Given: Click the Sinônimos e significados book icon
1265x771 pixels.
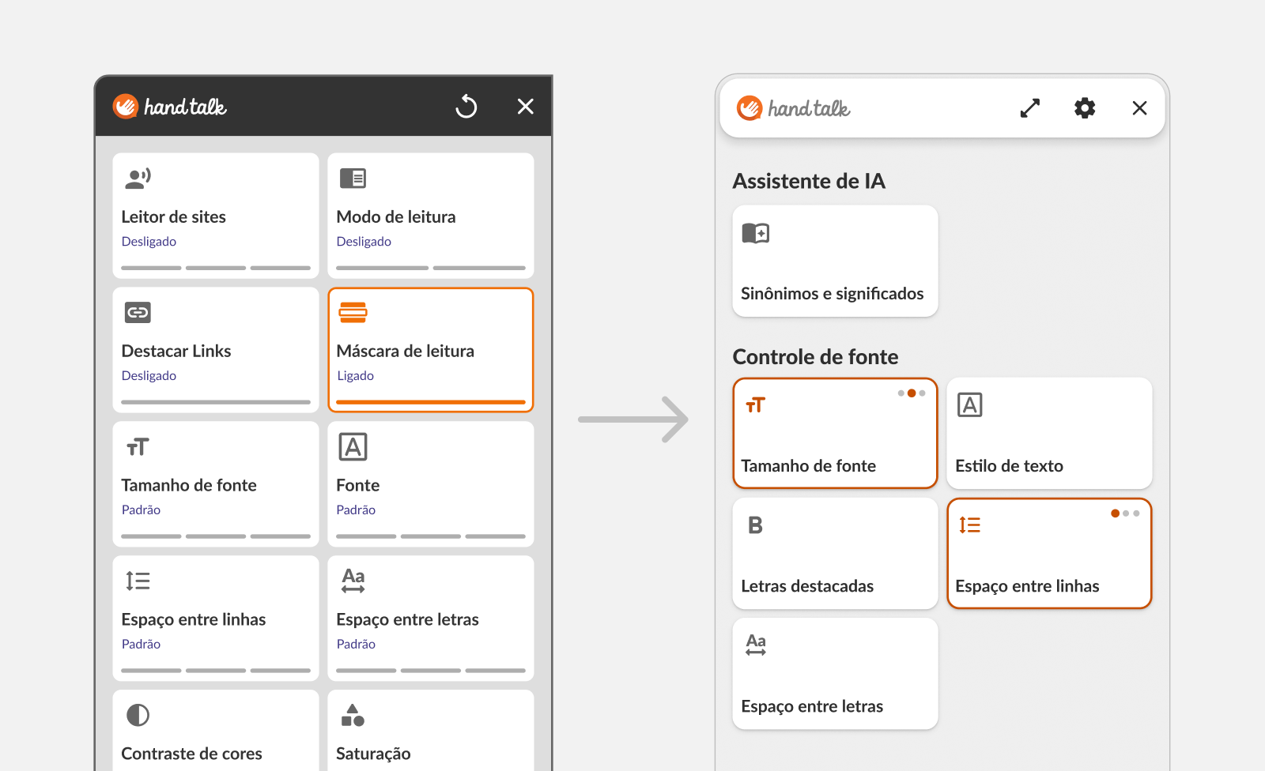Looking at the screenshot, I should point(755,233).
